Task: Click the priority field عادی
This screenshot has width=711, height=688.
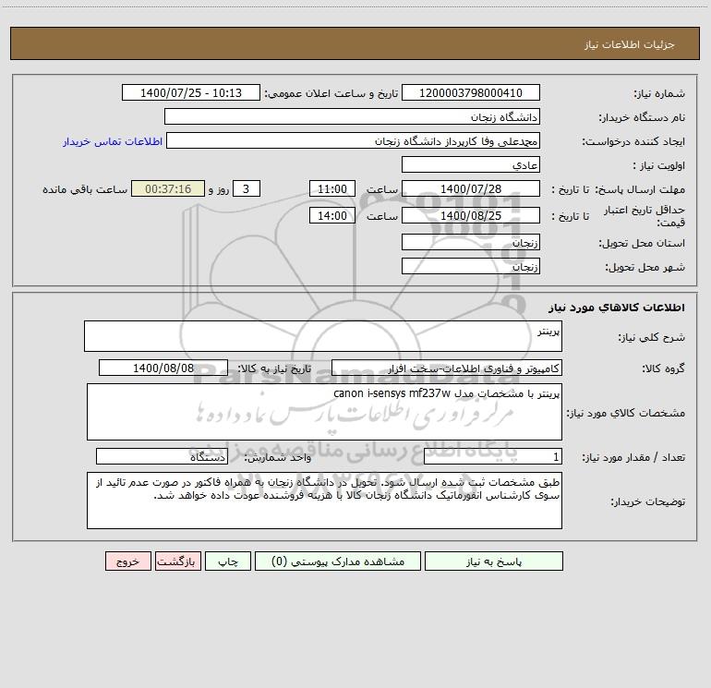Action: 471,164
